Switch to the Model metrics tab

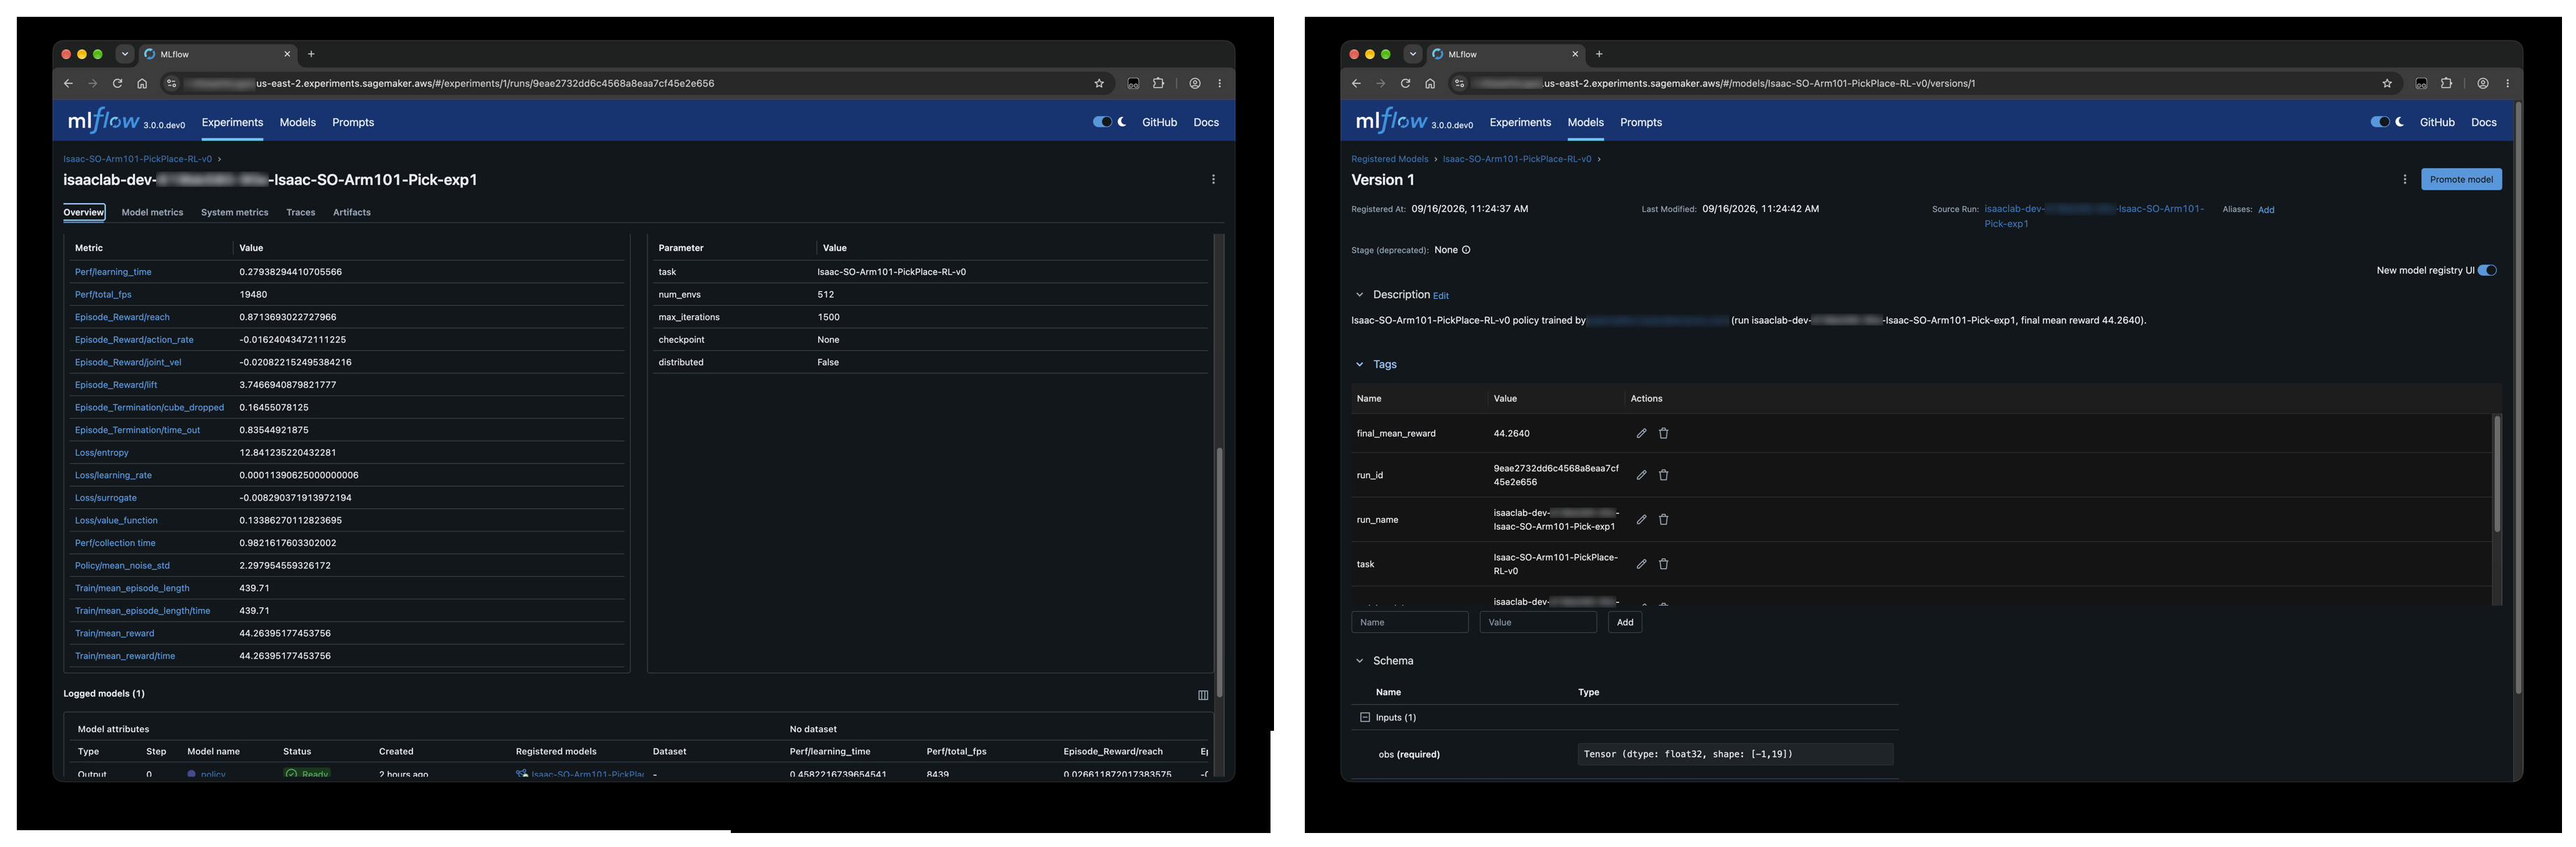pyautogui.click(x=152, y=213)
